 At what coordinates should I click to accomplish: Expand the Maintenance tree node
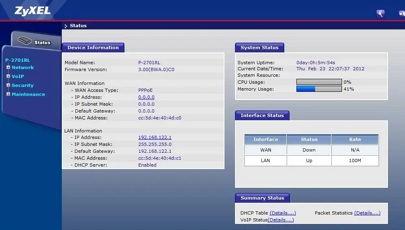click(8, 94)
